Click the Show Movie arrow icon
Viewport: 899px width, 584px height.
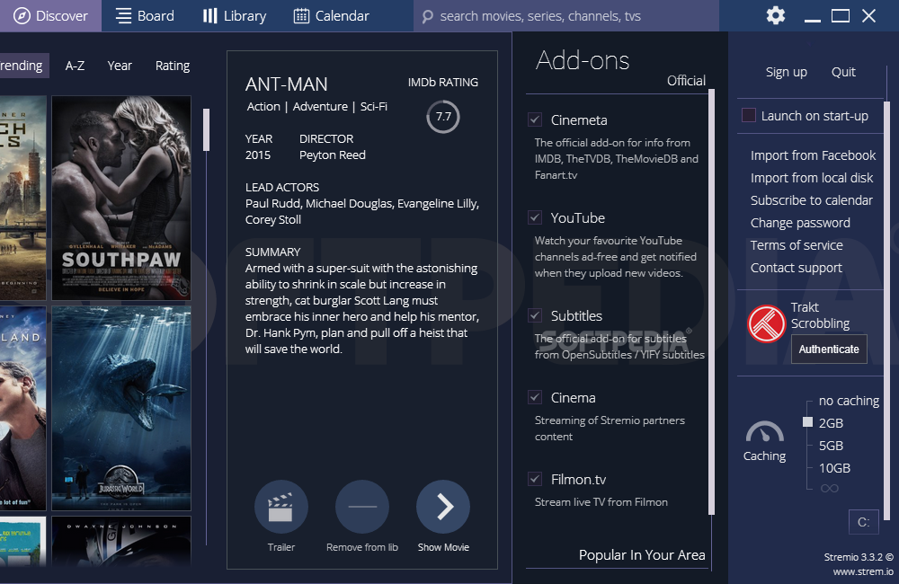click(x=443, y=507)
